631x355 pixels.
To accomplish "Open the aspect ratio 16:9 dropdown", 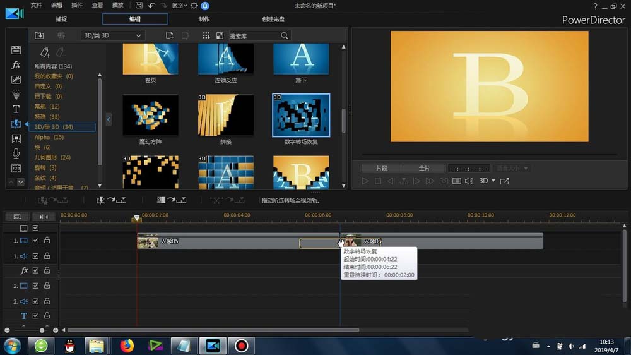I will pyautogui.click(x=179, y=6).
